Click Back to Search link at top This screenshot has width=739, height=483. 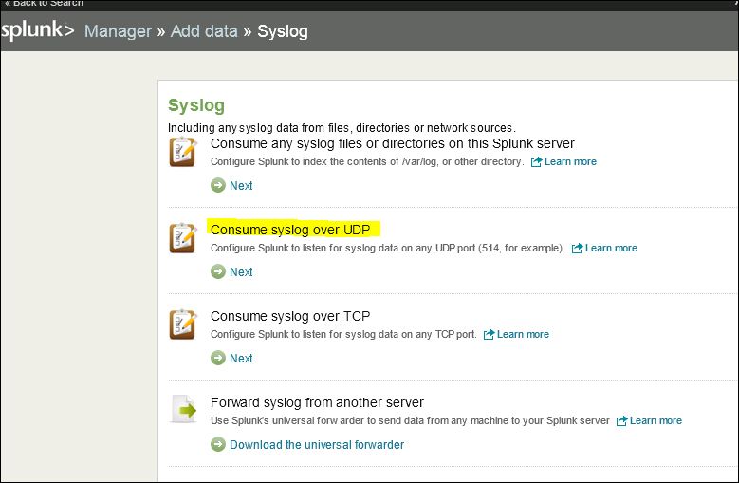point(45,4)
